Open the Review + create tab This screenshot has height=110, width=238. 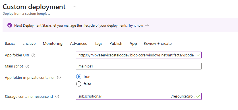click(158, 44)
